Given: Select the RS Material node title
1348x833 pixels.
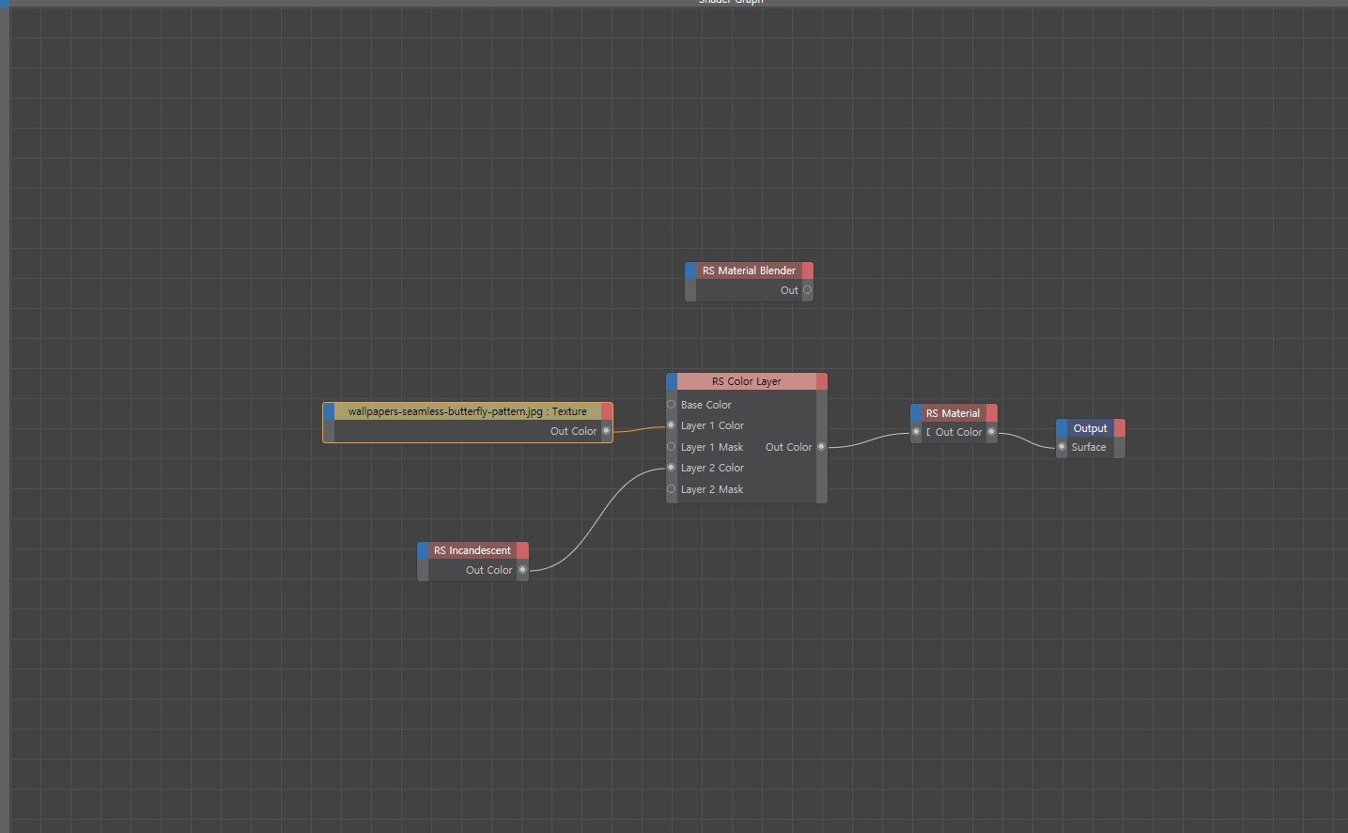Looking at the screenshot, I should (x=953, y=413).
